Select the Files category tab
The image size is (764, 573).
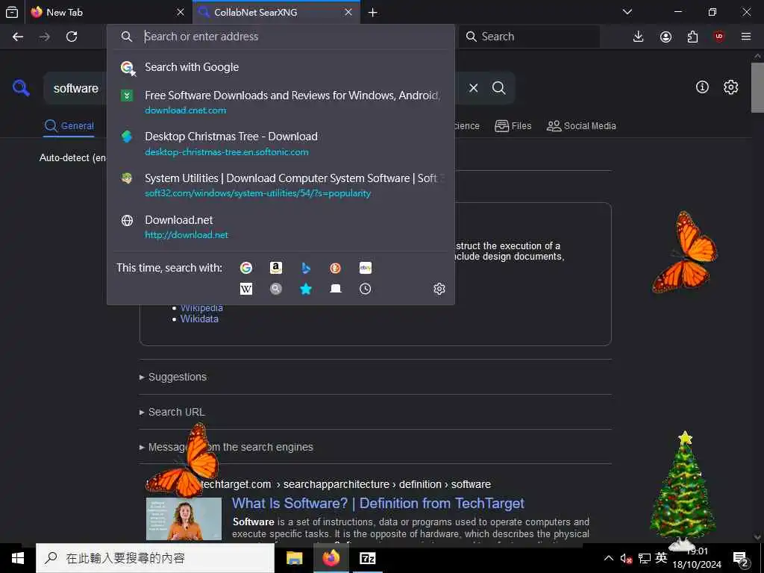[x=513, y=126]
